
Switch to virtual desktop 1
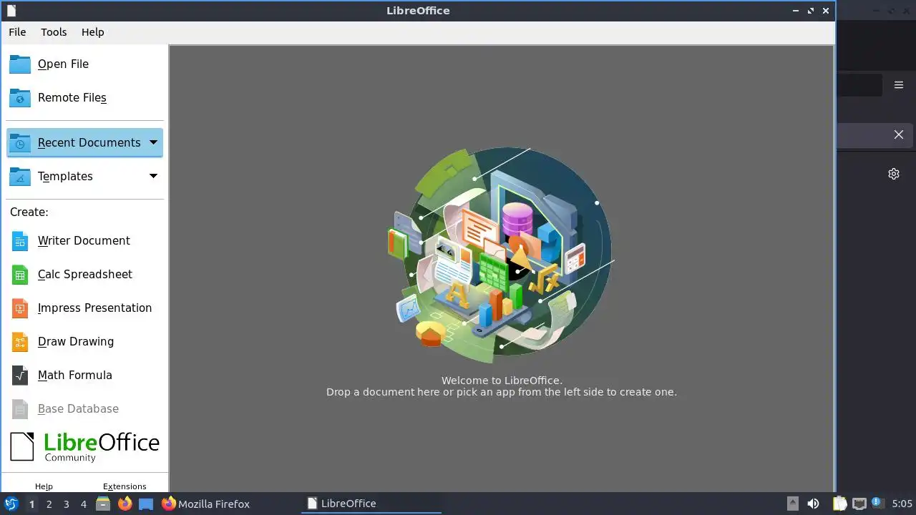31,504
